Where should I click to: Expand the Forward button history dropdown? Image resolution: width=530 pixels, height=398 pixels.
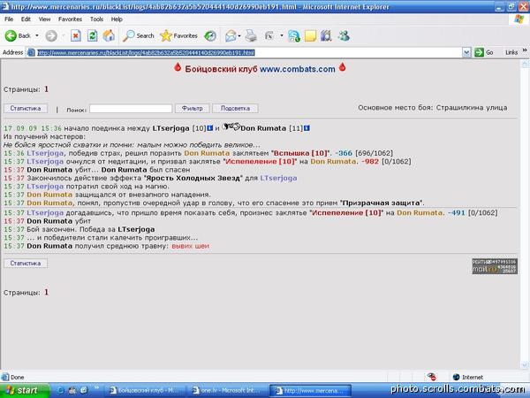[x=64, y=35]
